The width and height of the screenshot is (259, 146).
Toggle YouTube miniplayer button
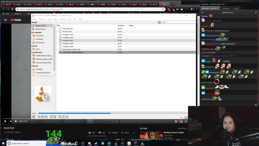point(181,121)
